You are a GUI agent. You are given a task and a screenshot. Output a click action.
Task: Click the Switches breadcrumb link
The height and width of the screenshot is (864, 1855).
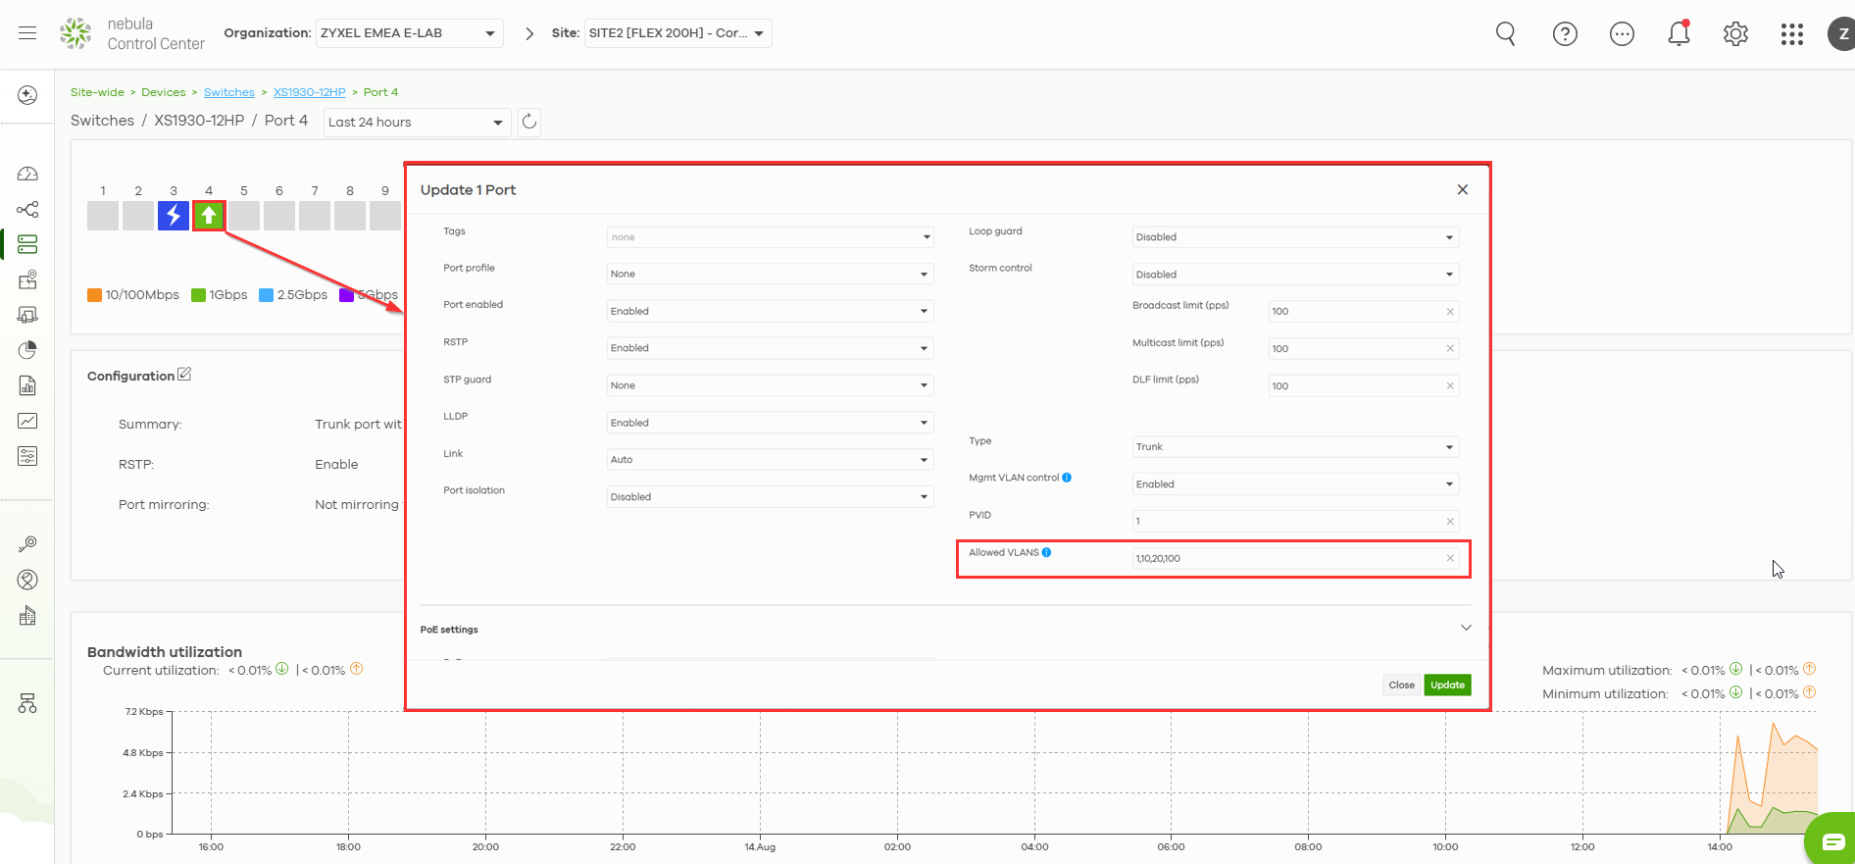click(229, 92)
